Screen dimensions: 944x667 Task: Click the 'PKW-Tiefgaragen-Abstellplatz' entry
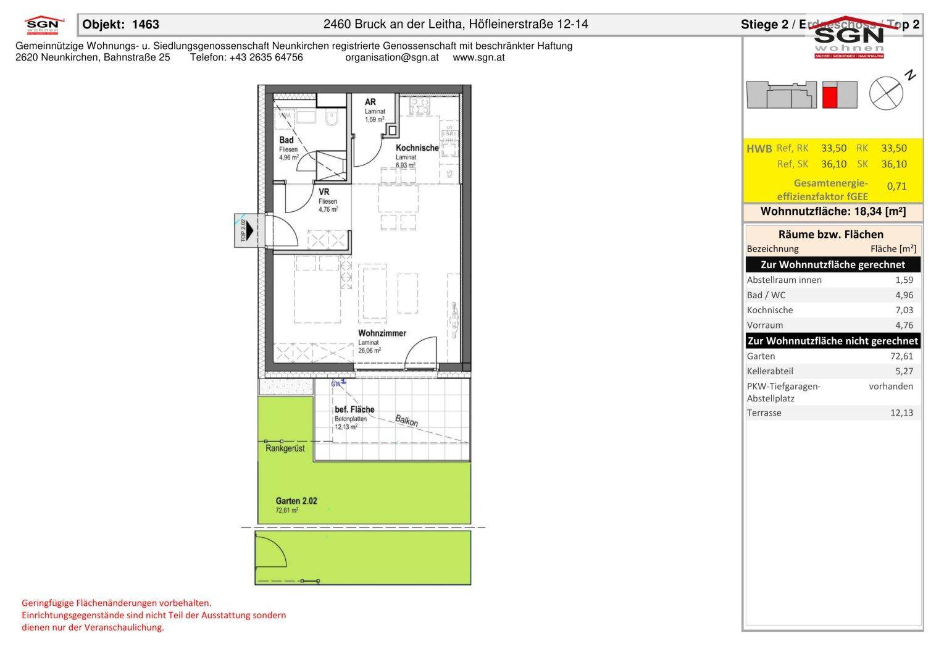[x=784, y=392]
